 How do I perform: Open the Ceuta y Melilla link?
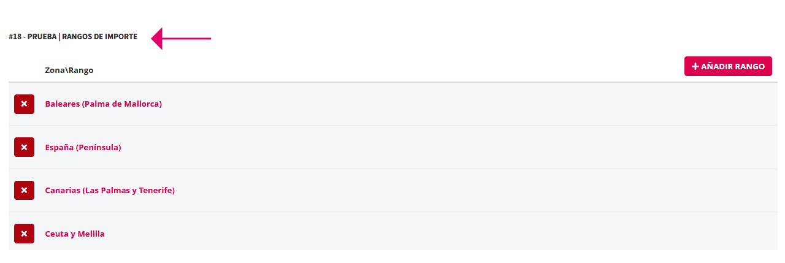coord(75,234)
